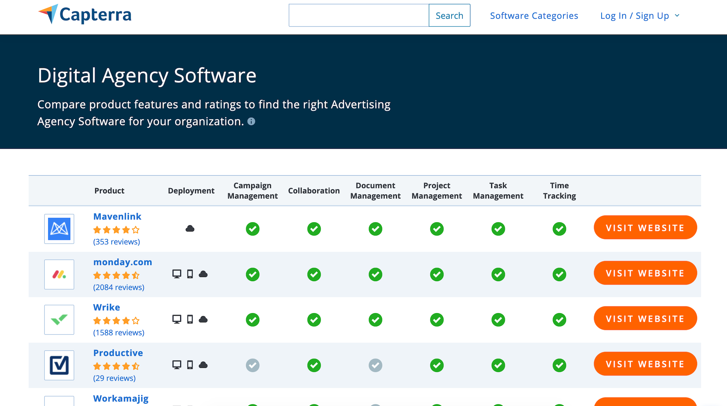Screen dimensions: 727x406
Task: Click the Capterra logo
Action: (85, 15)
